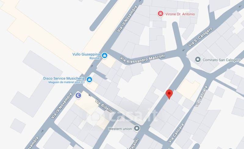Click the Comitato San Calogero place name

click(x=222, y=60)
